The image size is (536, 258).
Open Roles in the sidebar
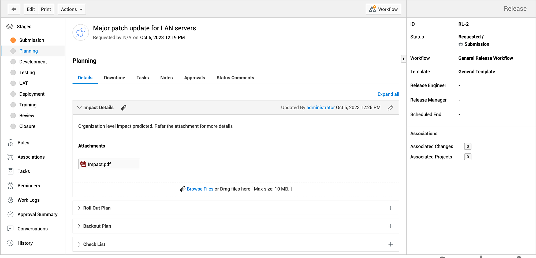point(23,143)
